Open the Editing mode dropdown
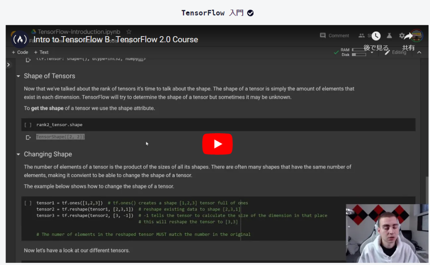The height and width of the screenshot is (265, 430). [x=395, y=52]
